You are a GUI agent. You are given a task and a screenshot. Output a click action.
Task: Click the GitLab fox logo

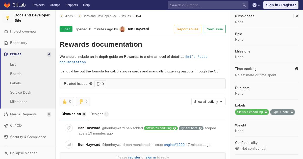pos(7,5)
